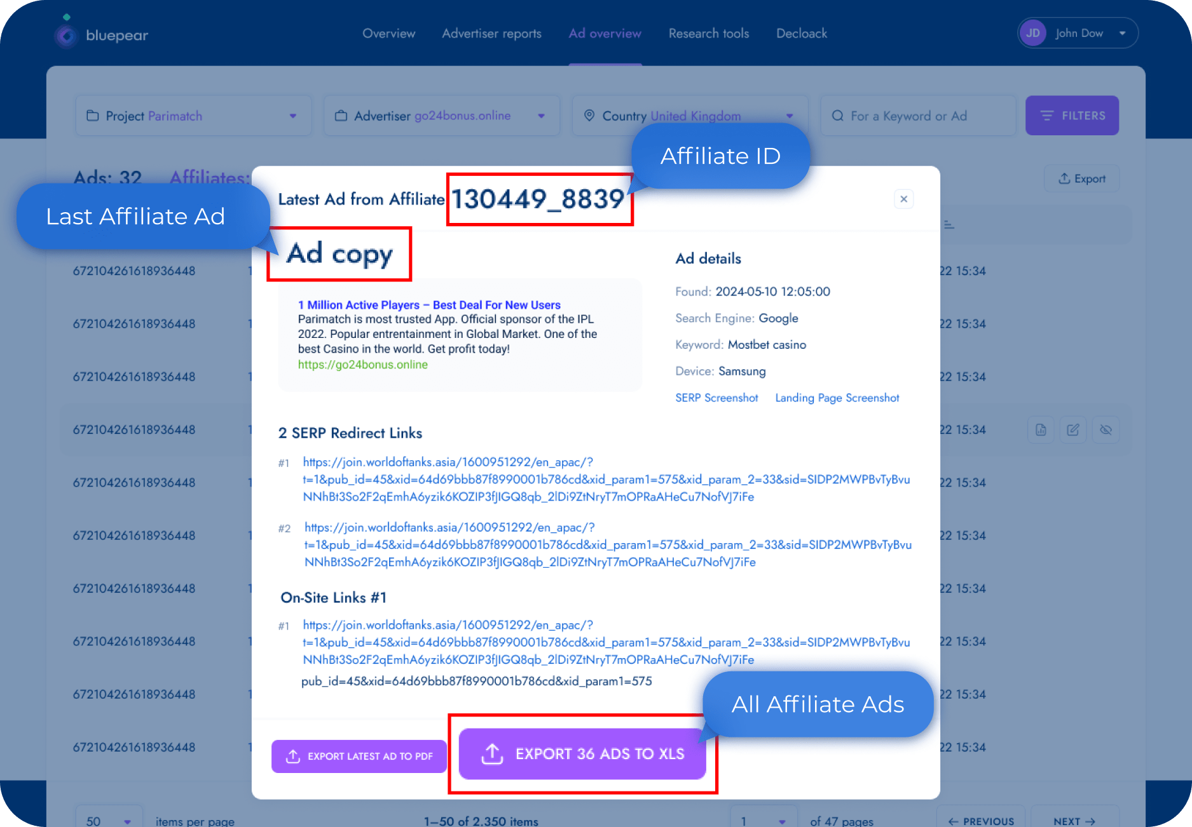Open the go24bonus.online ad URL
This screenshot has height=827, width=1192.
pos(362,365)
